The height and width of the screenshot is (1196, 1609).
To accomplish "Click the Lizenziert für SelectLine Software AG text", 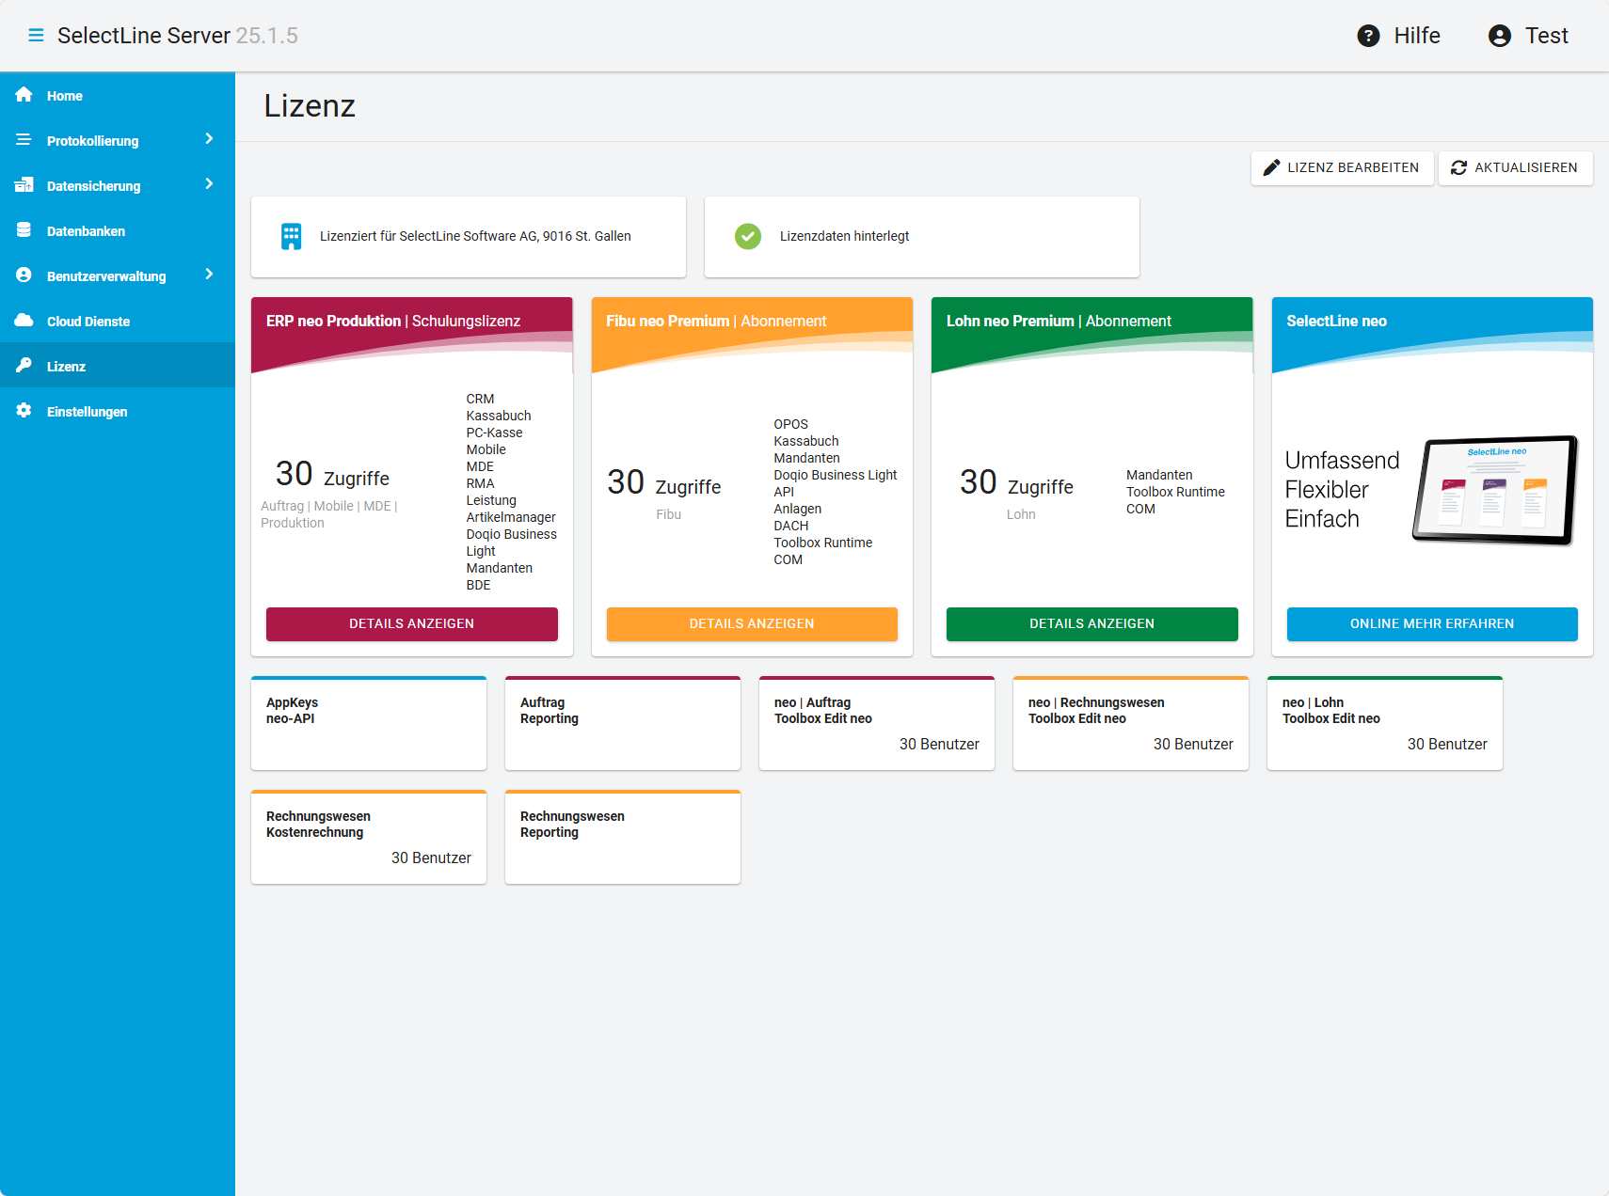I will 475,236.
